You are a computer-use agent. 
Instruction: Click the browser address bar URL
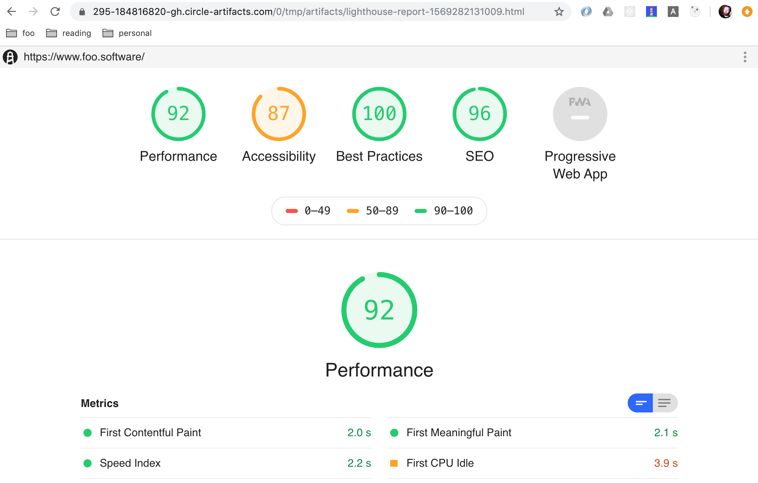[x=308, y=12]
